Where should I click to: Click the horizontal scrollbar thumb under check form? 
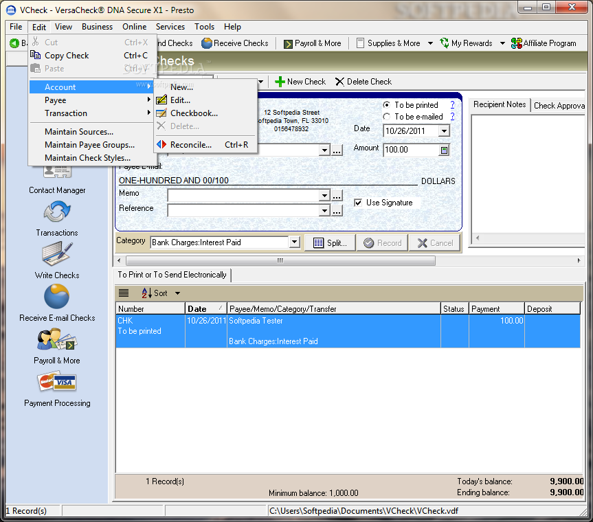click(280, 260)
